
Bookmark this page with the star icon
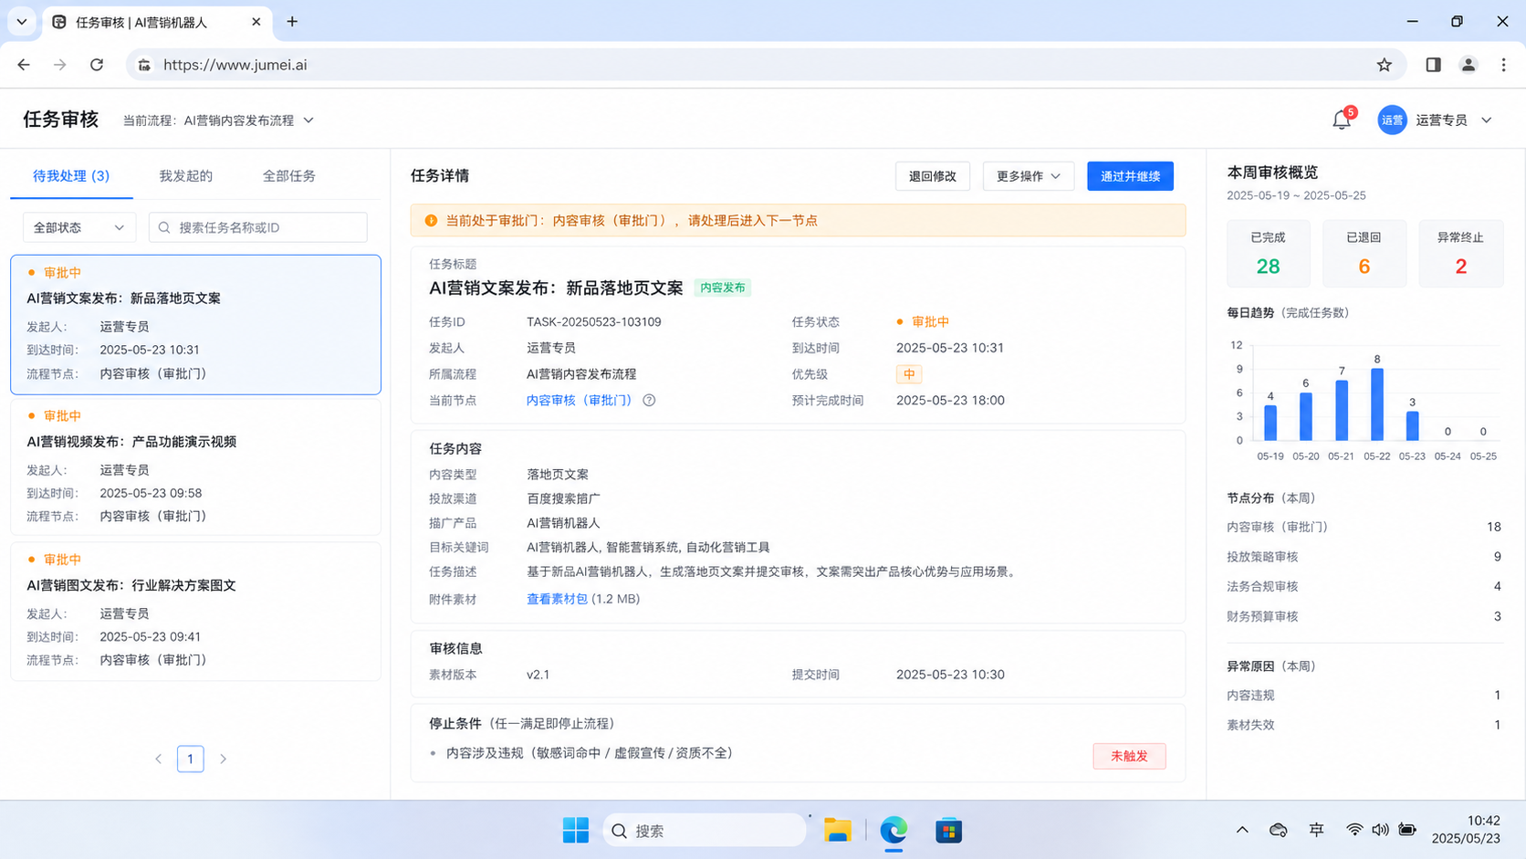[1385, 65]
